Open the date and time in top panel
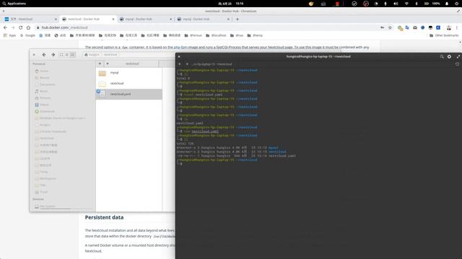This screenshot has width=462, height=259. 231,4
